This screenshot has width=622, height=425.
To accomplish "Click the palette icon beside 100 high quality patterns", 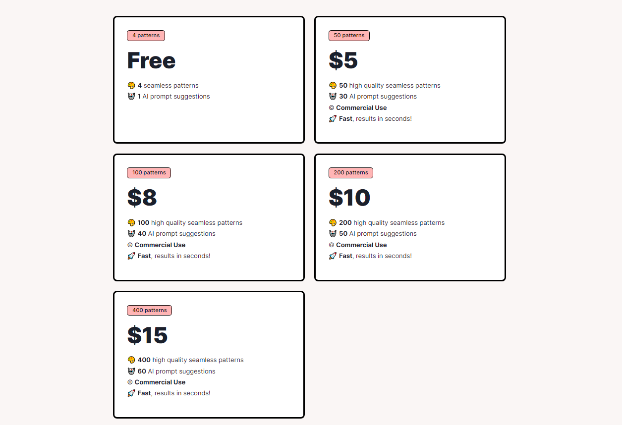I will (x=131, y=223).
